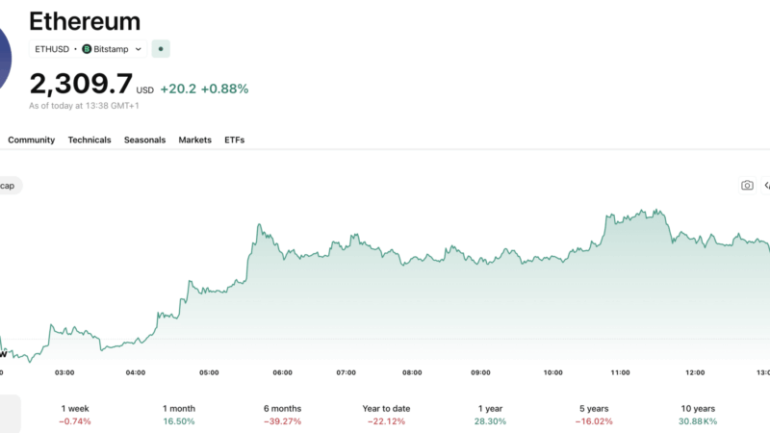Open the ETFs tab
The height and width of the screenshot is (433, 770).
click(234, 140)
